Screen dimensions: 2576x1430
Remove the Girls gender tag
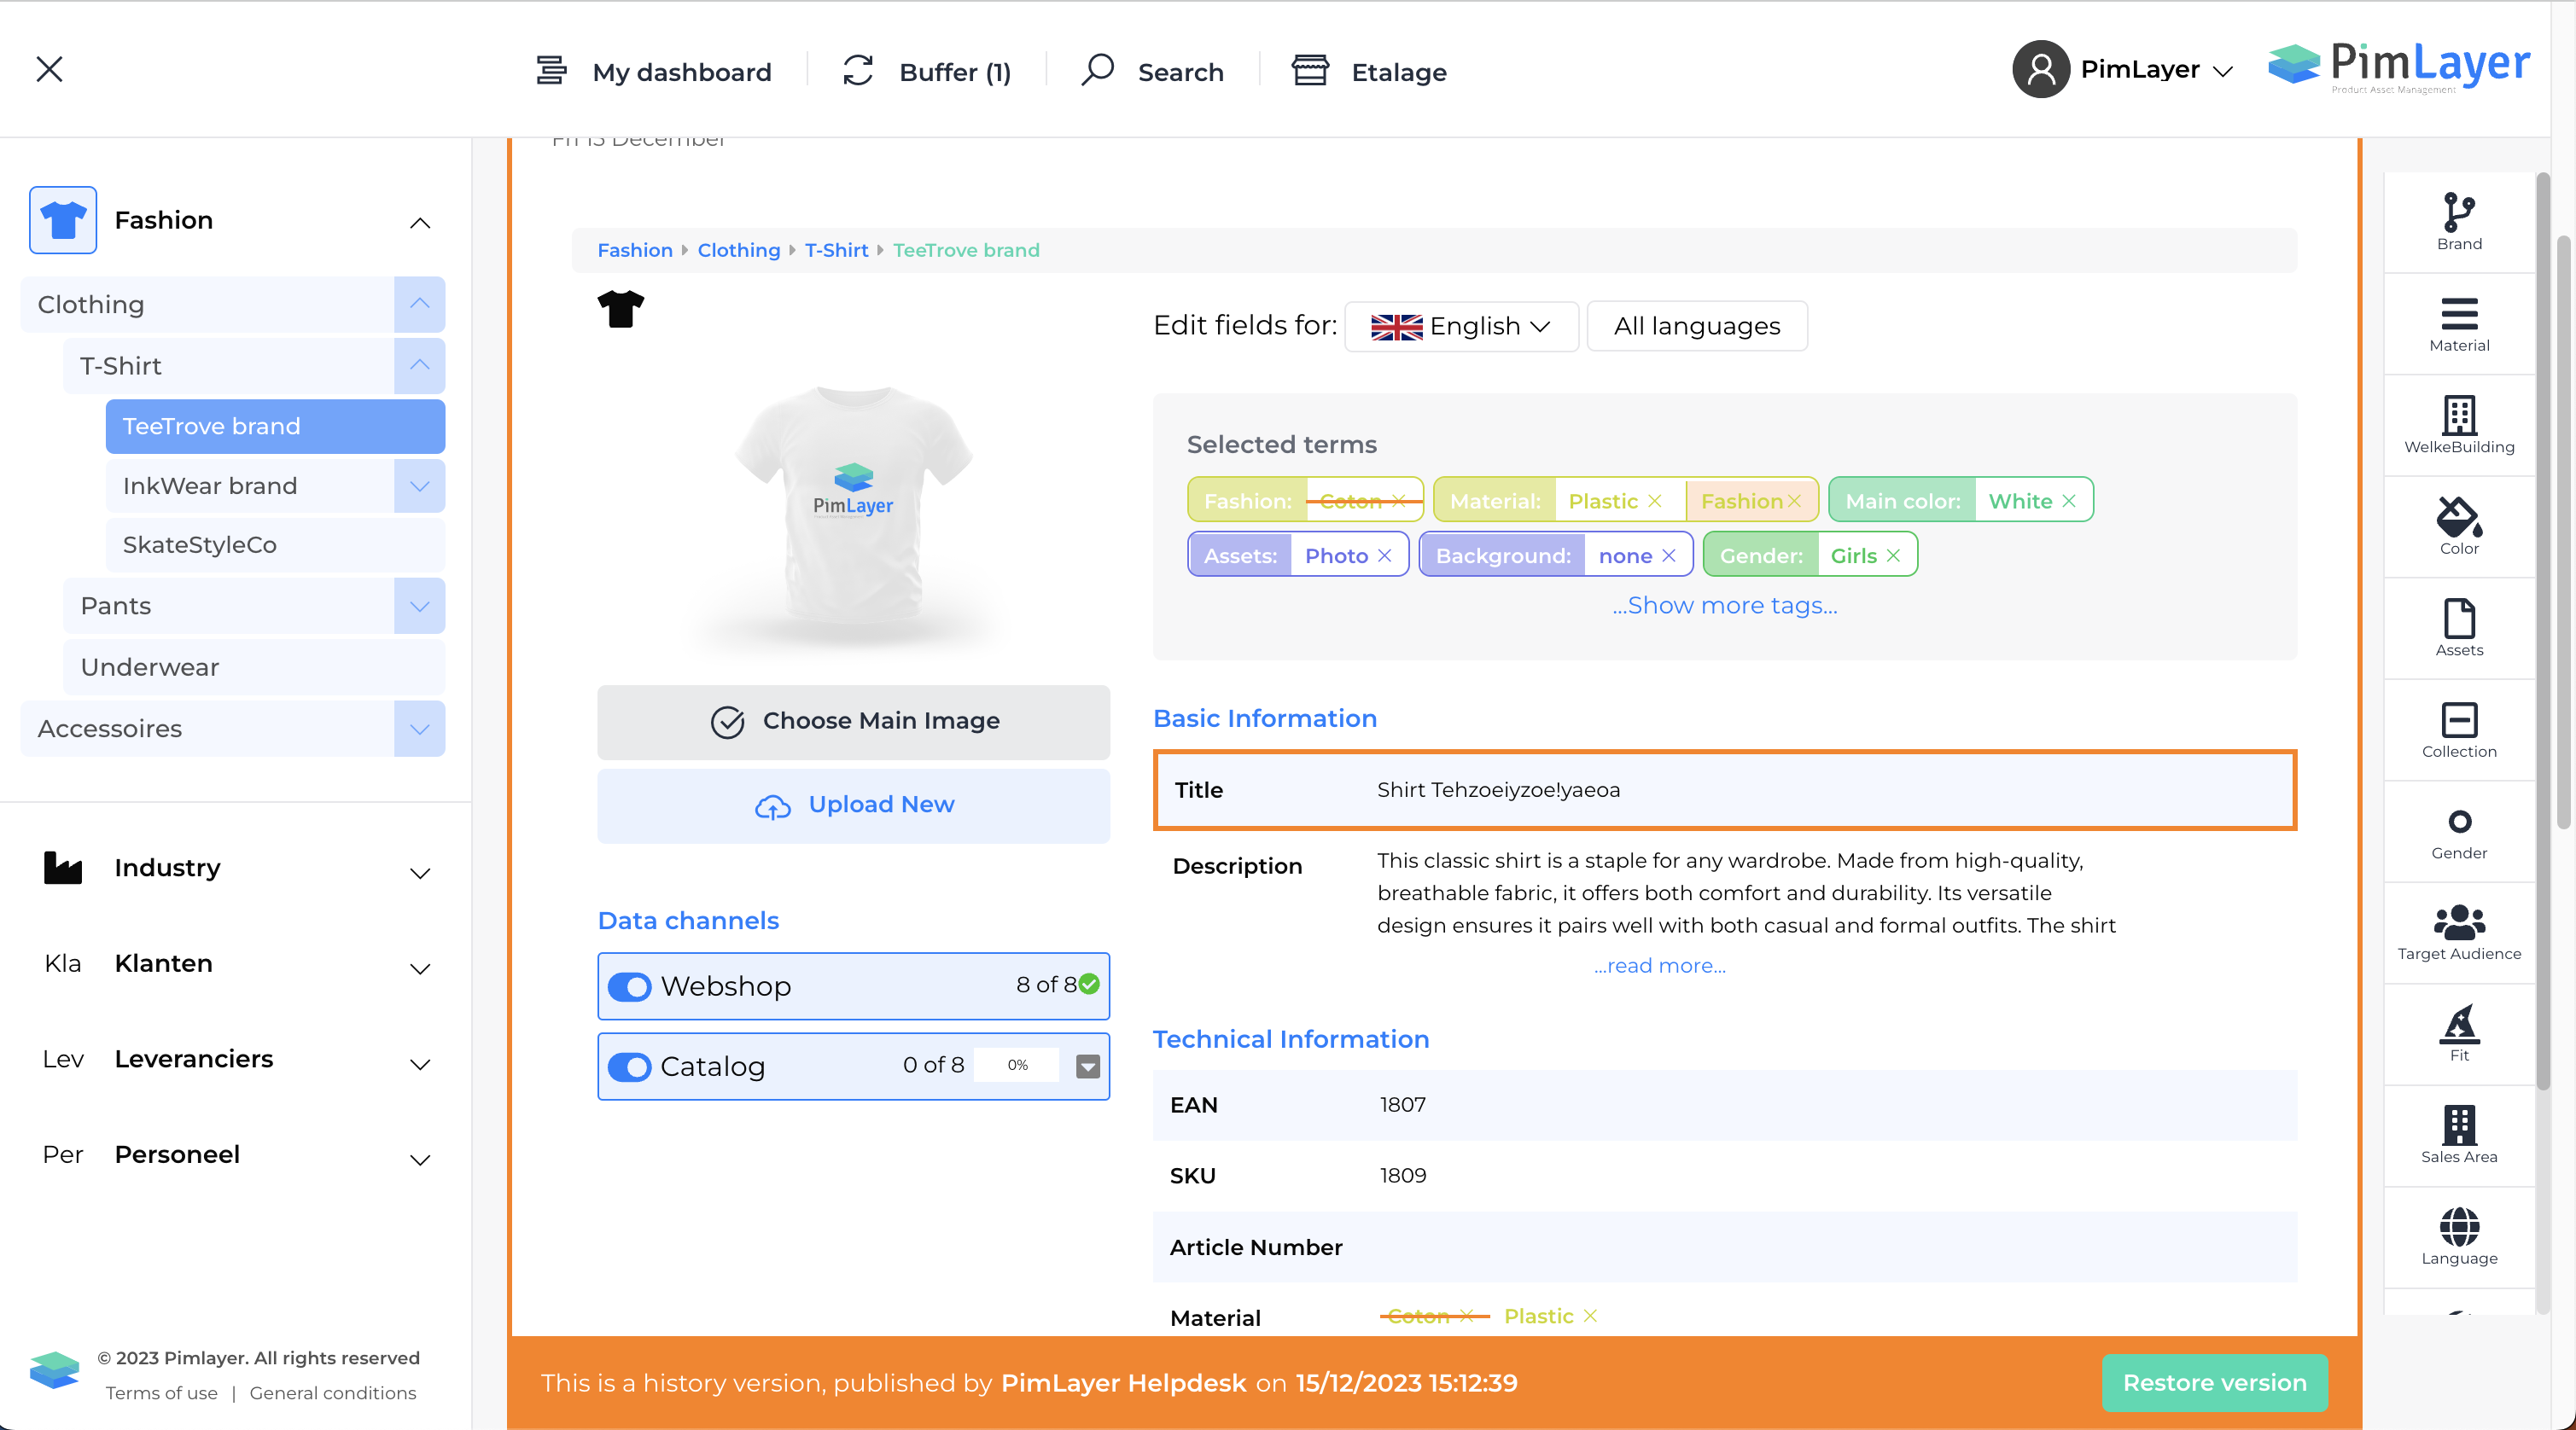[x=1893, y=555]
